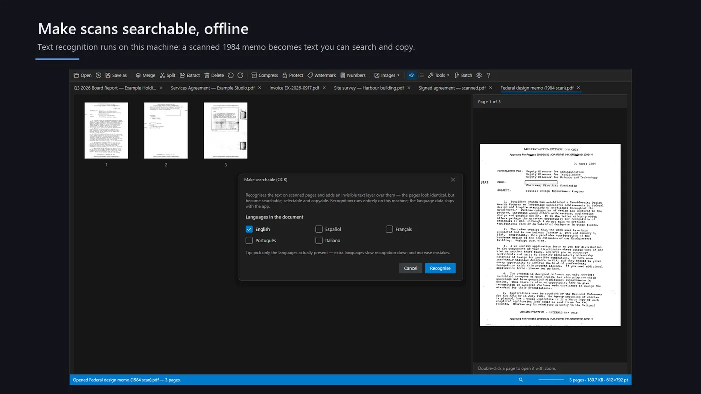Close the Make searchable dialog with X

[x=453, y=179]
